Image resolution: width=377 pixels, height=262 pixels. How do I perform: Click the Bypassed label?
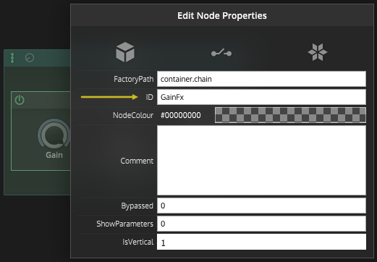137,206
